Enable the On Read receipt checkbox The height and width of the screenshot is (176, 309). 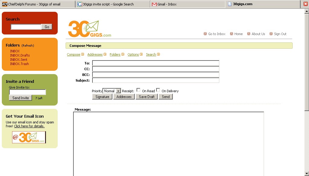pos(138,90)
